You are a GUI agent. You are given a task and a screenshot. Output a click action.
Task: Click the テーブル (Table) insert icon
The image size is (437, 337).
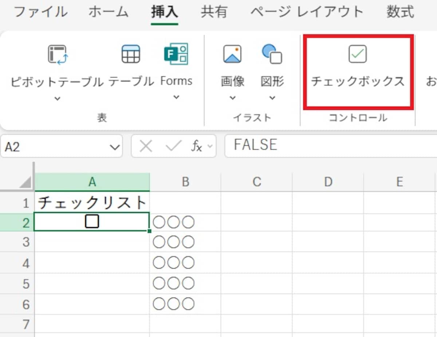pos(130,54)
